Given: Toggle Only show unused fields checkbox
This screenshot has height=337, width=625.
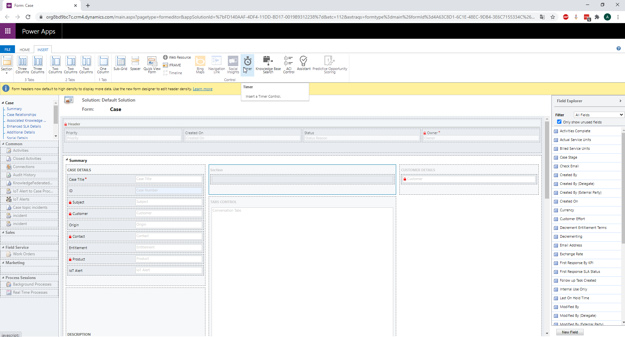Looking at the screenshot, I should (x=559, y=122).
